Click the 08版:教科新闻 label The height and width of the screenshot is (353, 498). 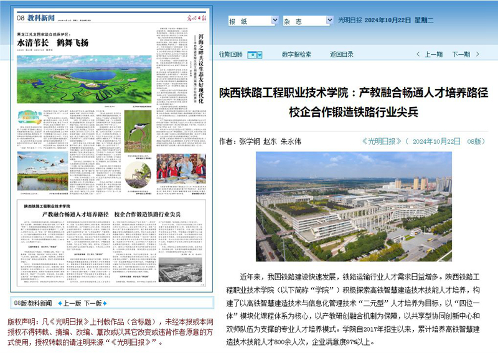[x=33, y=303]
